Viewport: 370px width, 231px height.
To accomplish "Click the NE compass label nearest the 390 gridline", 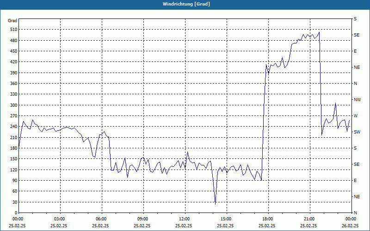I will [x=357, y=67].
